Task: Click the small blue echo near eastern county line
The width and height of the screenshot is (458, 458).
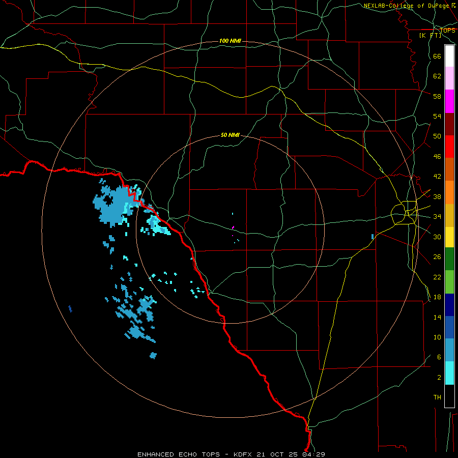Action: pyautogui.click(x=373, y=237)
